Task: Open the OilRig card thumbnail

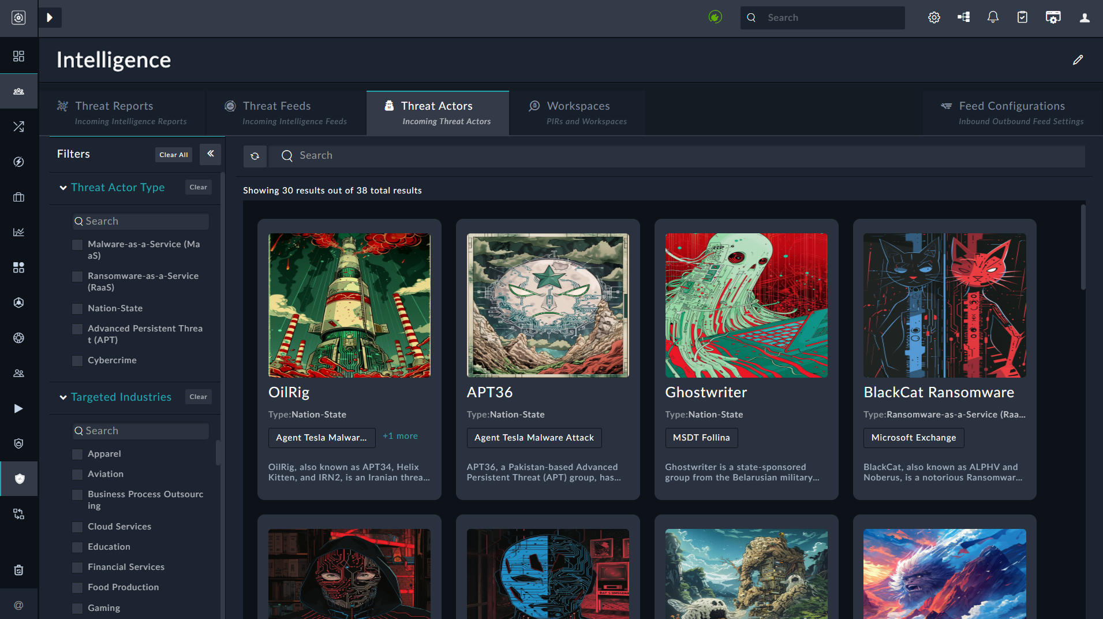Action: [x=349, y=305]
